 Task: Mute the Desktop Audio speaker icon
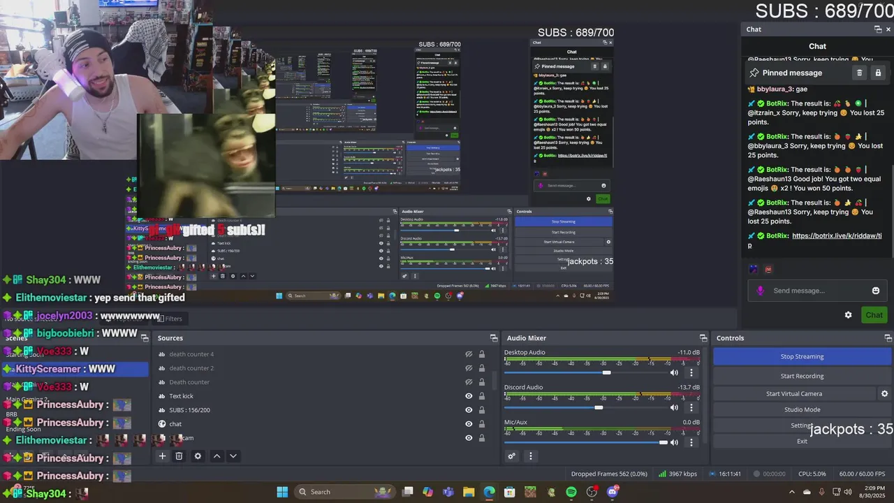click(674, 372)
